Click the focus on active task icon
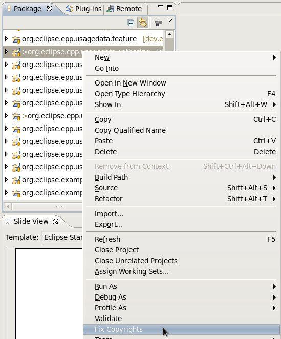Screen dimensions: 281x339 click(159, 23)
